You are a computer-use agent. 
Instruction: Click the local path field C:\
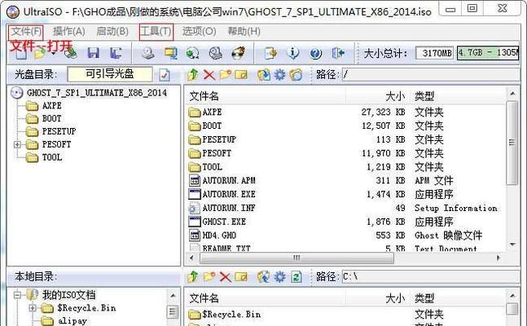(x=431, y=277)
